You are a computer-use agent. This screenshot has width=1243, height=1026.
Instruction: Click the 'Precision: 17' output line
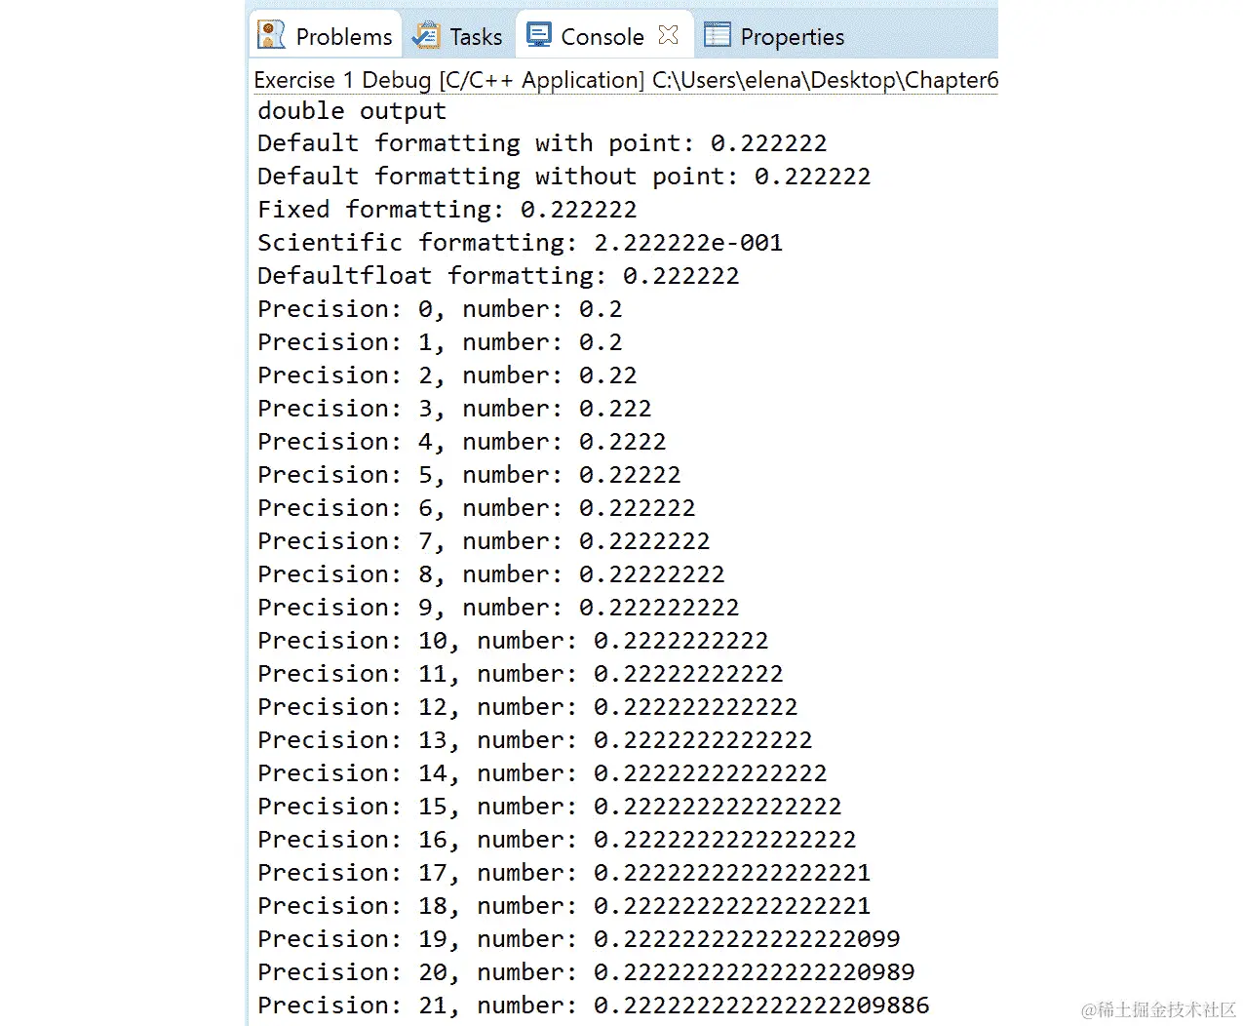[x=564, y=873]
